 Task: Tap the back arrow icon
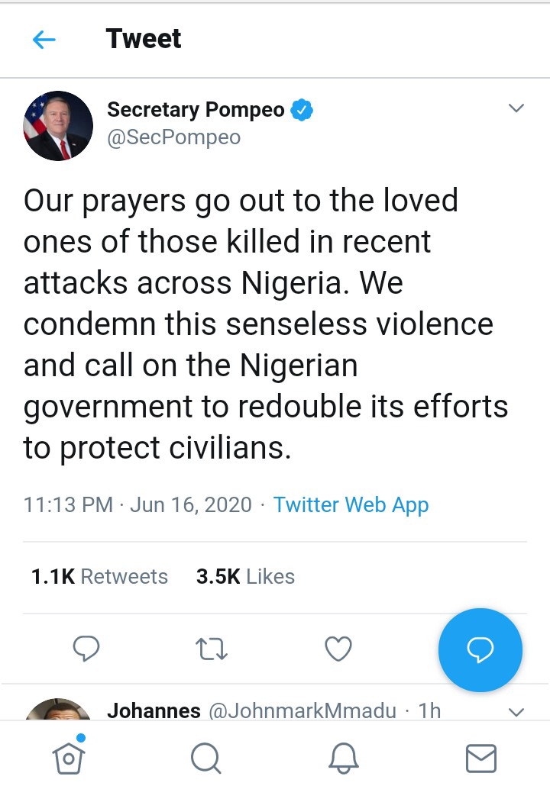pos(44,40)
